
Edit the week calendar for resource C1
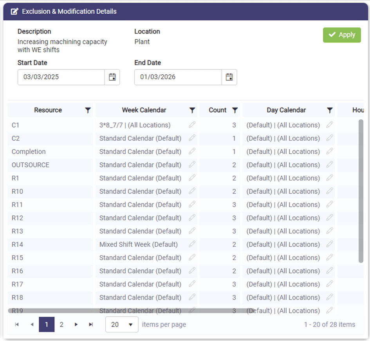click(x=192, y=125)
